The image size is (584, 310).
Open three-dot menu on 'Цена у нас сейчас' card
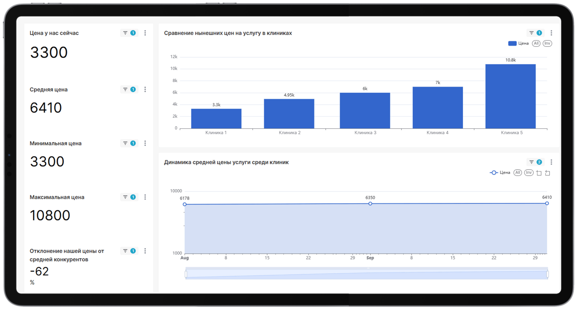tap(145, 33)
